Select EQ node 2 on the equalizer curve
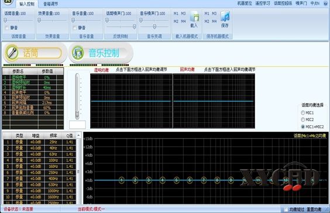Viewport: 330px width, 213px height. (x=135, y=180)
